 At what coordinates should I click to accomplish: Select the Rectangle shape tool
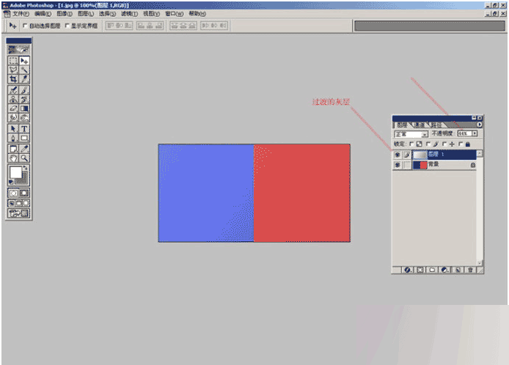coord(24,138)
